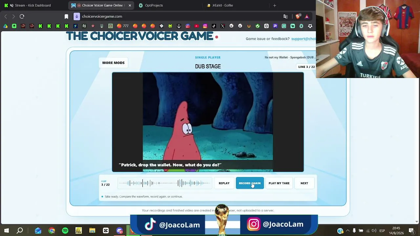This screenshot has height=236, width=420.
Task: Click the CLIP 3 / 22 counter
Action: click(x=105, y=183)
